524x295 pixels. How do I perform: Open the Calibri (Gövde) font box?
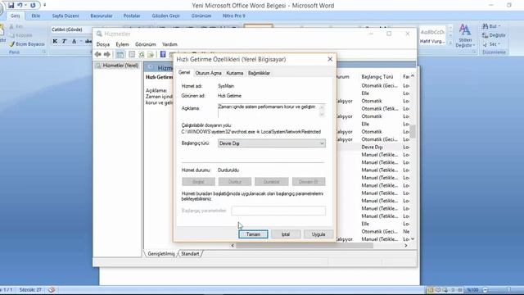[71, 29]
